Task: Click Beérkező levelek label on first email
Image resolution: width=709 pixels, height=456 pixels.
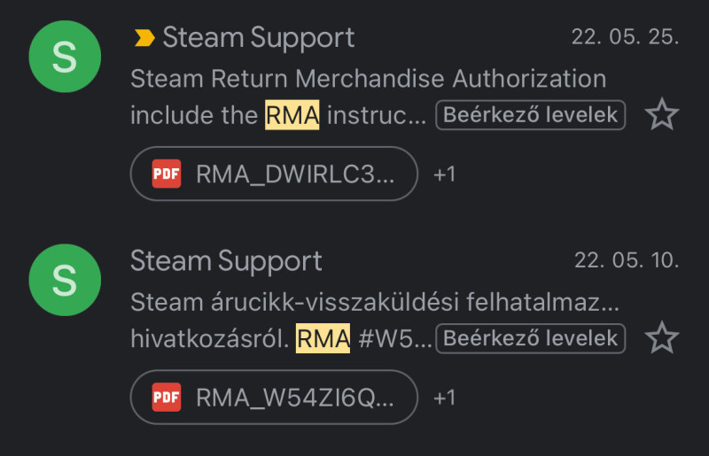Action: point(530,115)
